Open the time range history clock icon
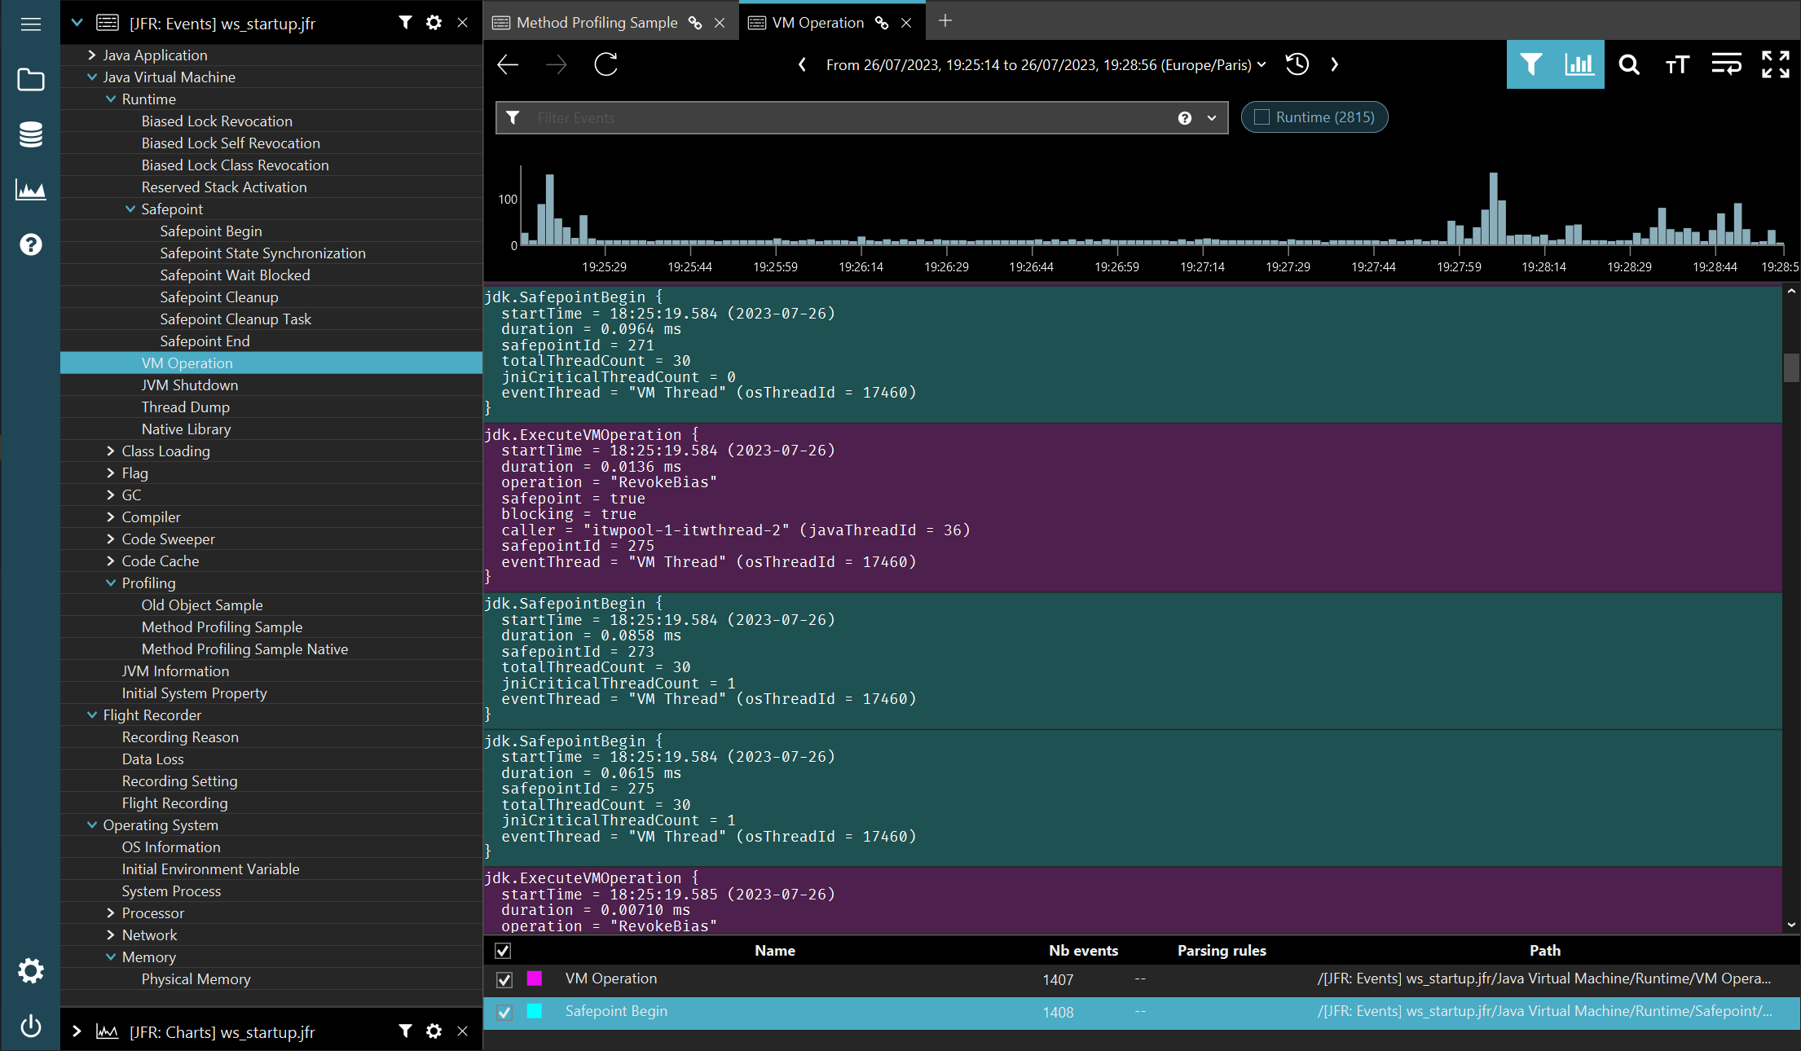Image resolution: width=1801 pixels, height=1051 pixels. (1297, 64)
